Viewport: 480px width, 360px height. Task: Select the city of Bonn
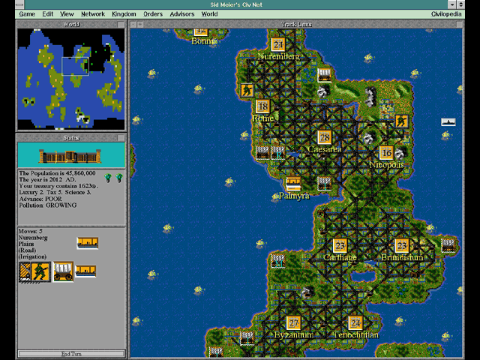pyautogui.click(x=201, y=31)
